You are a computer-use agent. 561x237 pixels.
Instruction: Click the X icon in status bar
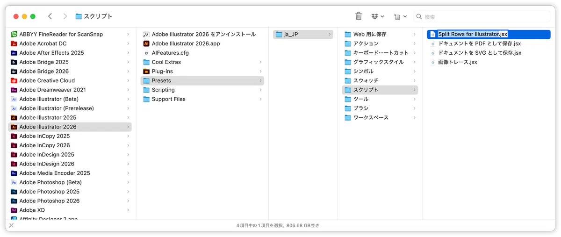[11, 225]
